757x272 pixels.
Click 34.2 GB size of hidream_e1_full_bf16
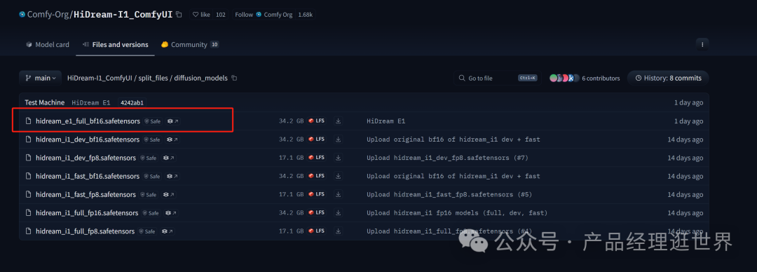click(291, 121)
